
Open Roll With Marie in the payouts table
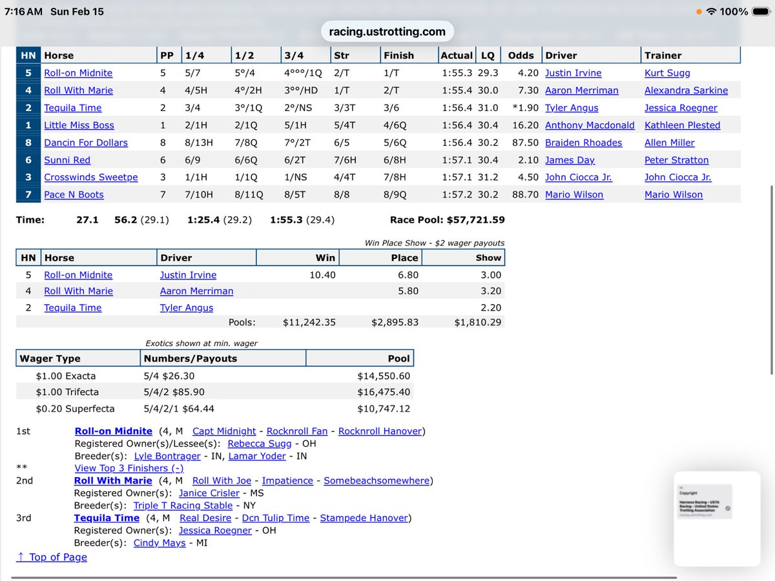click(78, 291)
